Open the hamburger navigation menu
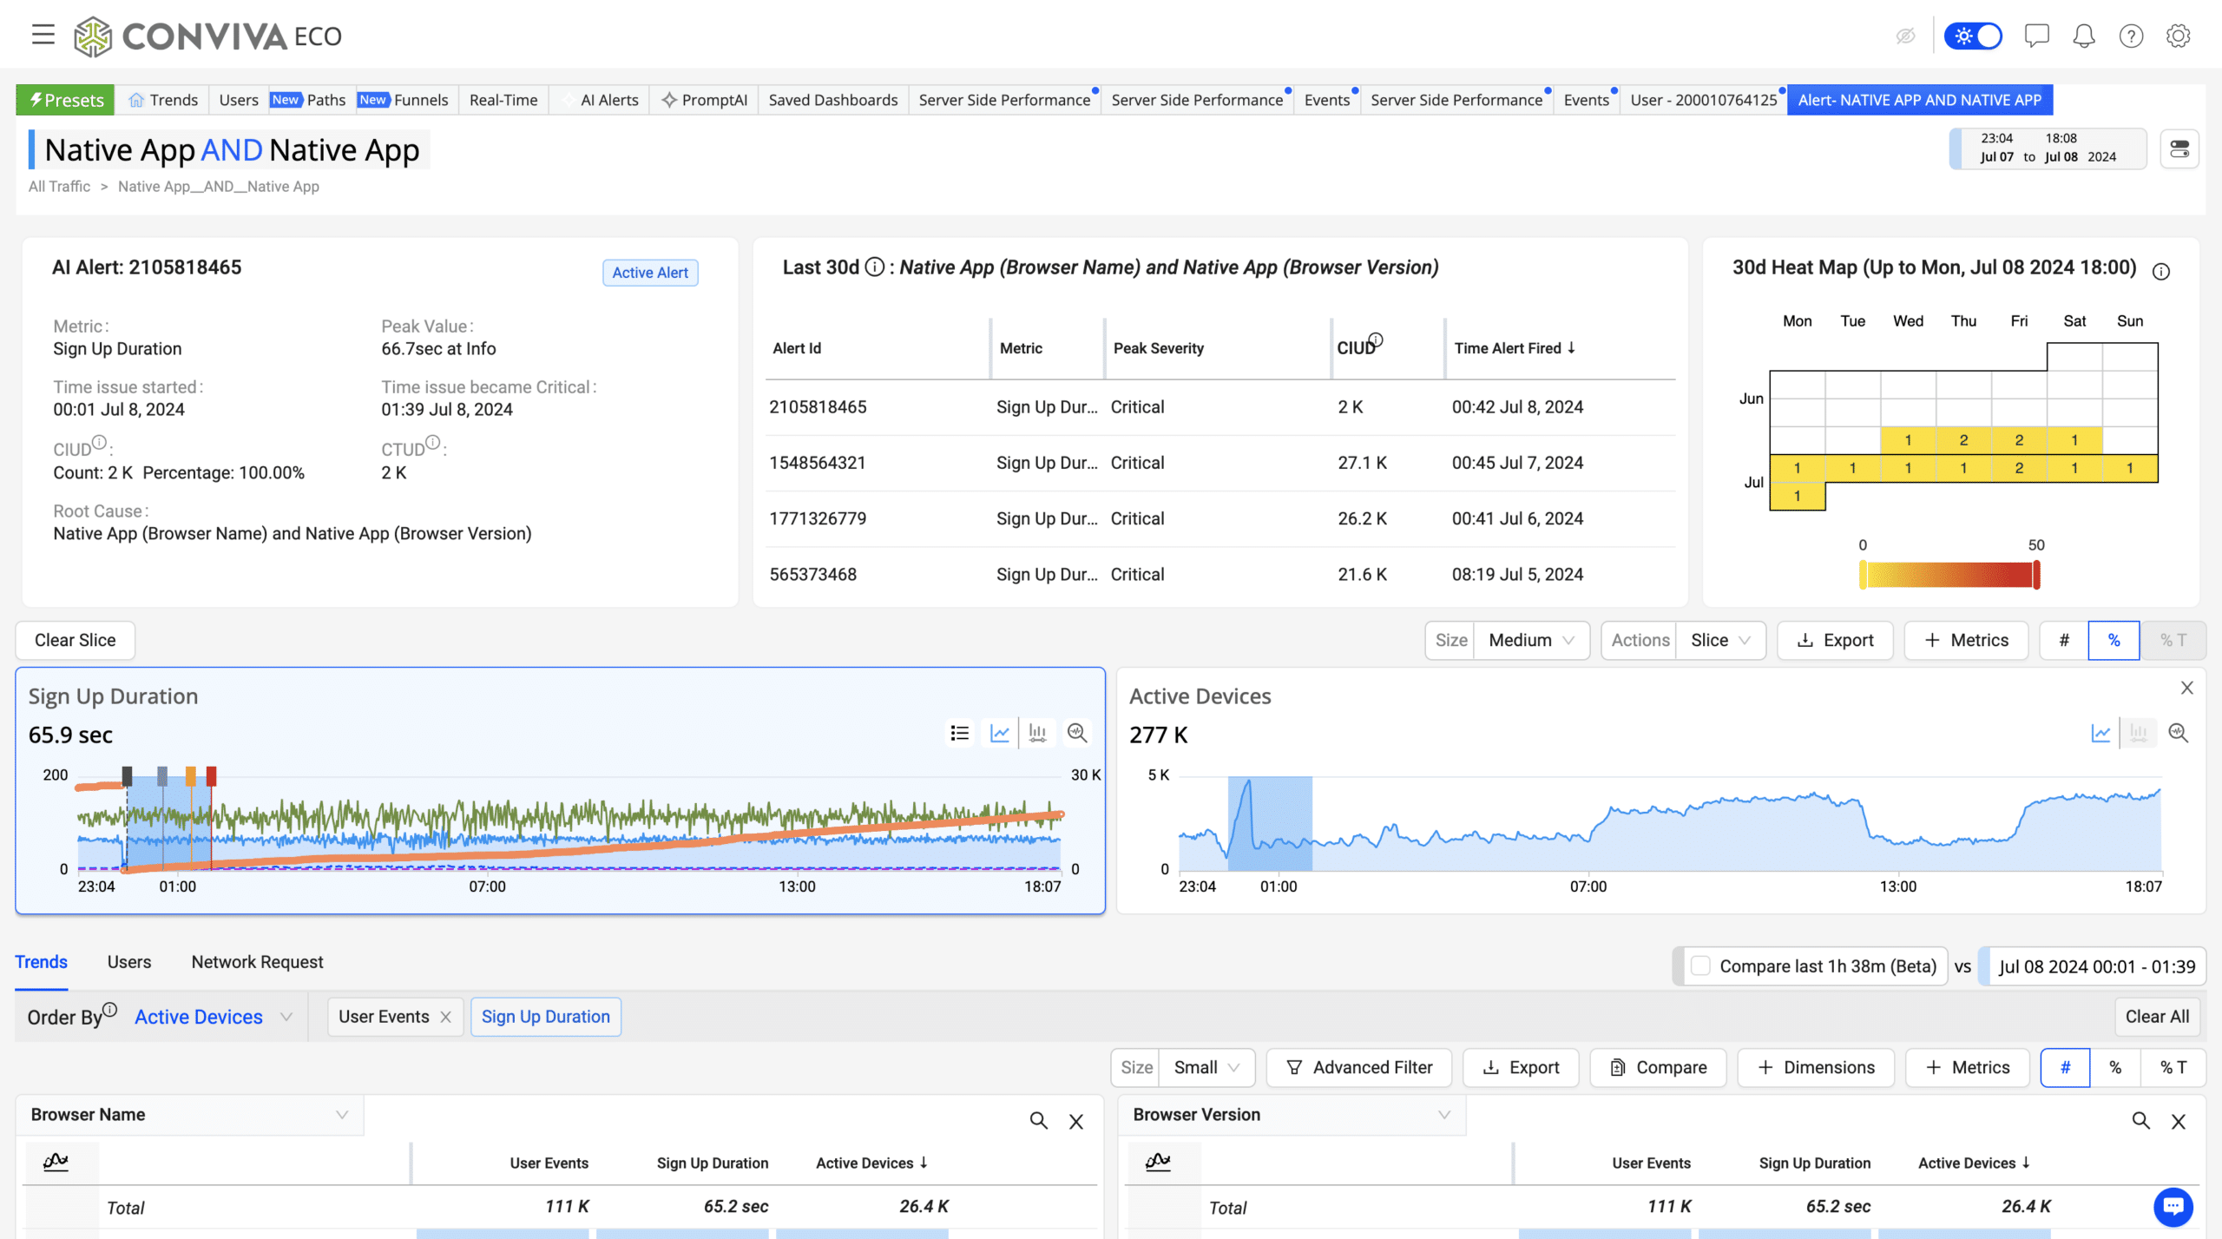The height and width of the screenshot is (1239, 2222). click(43, 35)
